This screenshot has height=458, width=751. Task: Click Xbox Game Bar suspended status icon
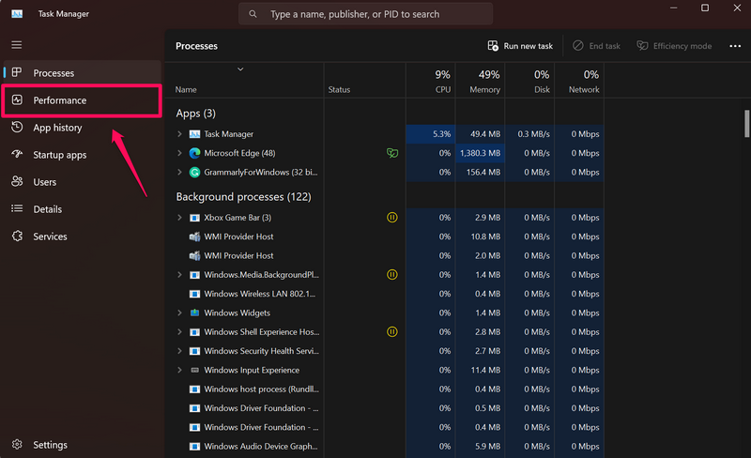click(391, 218)
